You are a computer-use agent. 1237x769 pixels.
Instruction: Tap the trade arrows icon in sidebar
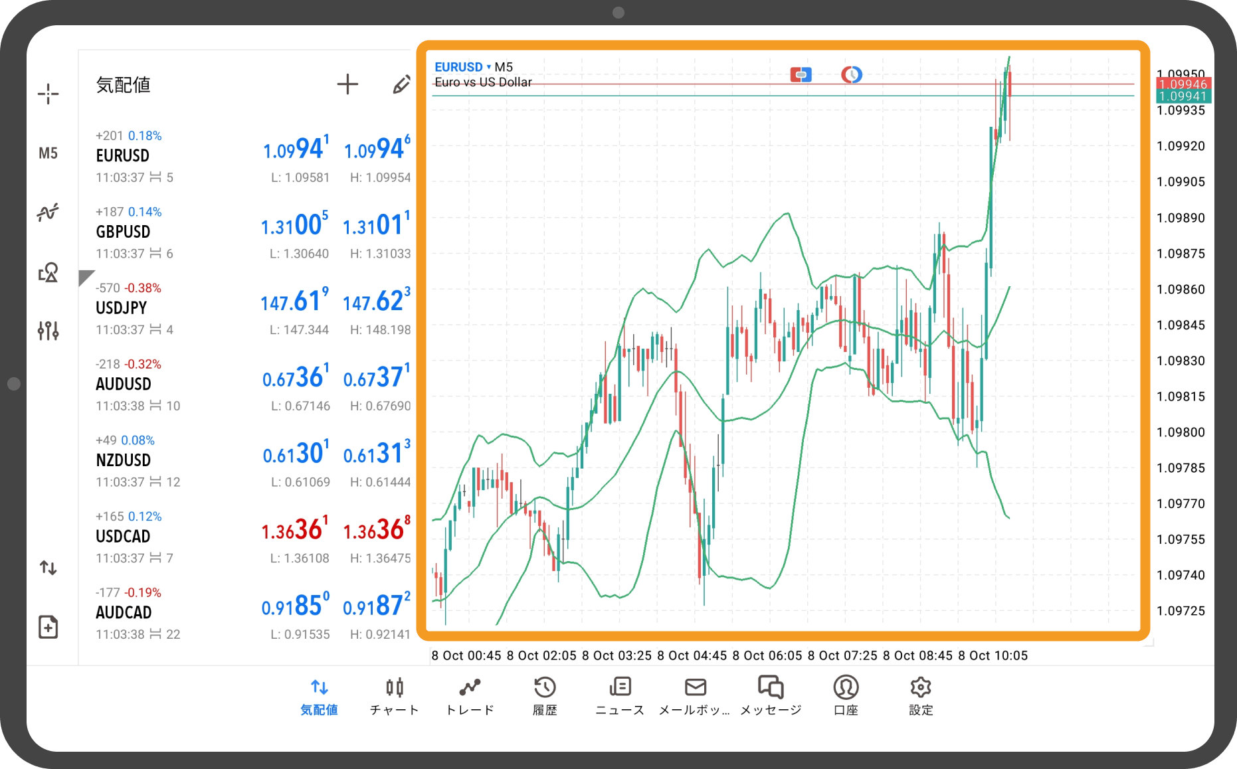click(48, 568)
